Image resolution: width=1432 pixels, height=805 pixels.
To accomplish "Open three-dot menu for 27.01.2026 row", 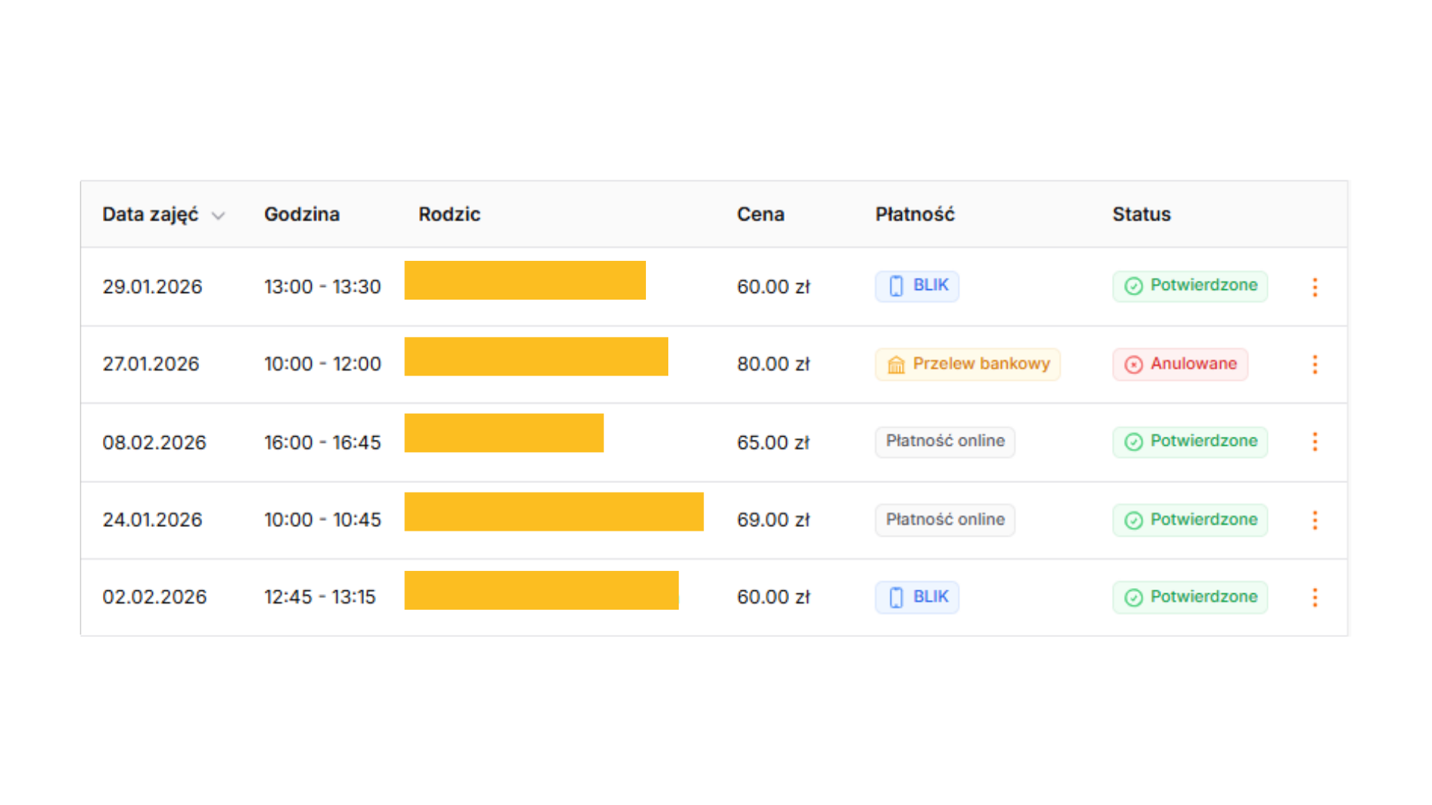I will tap(1315, 364).
